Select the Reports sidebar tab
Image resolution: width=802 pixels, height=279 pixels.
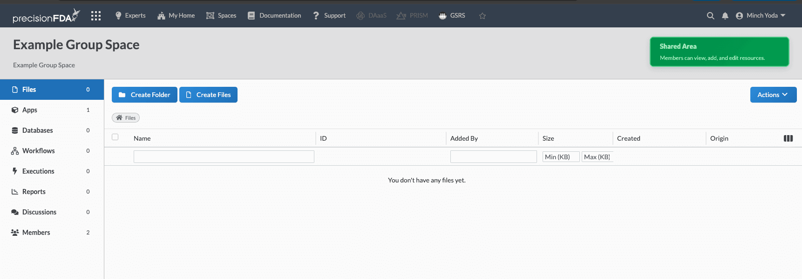point(52,192)
